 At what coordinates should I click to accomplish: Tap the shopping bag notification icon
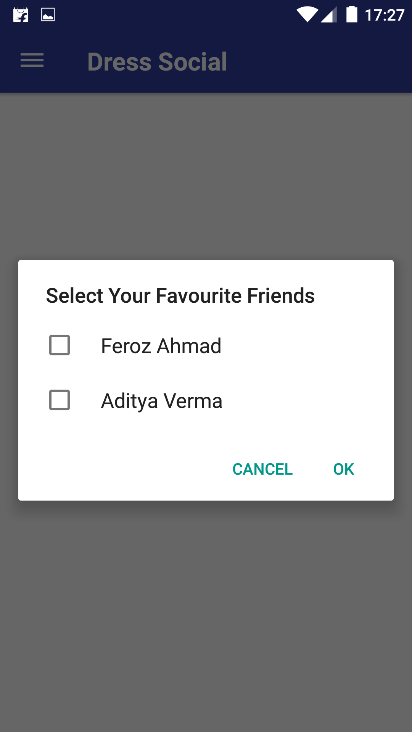[x=21, y=15]
